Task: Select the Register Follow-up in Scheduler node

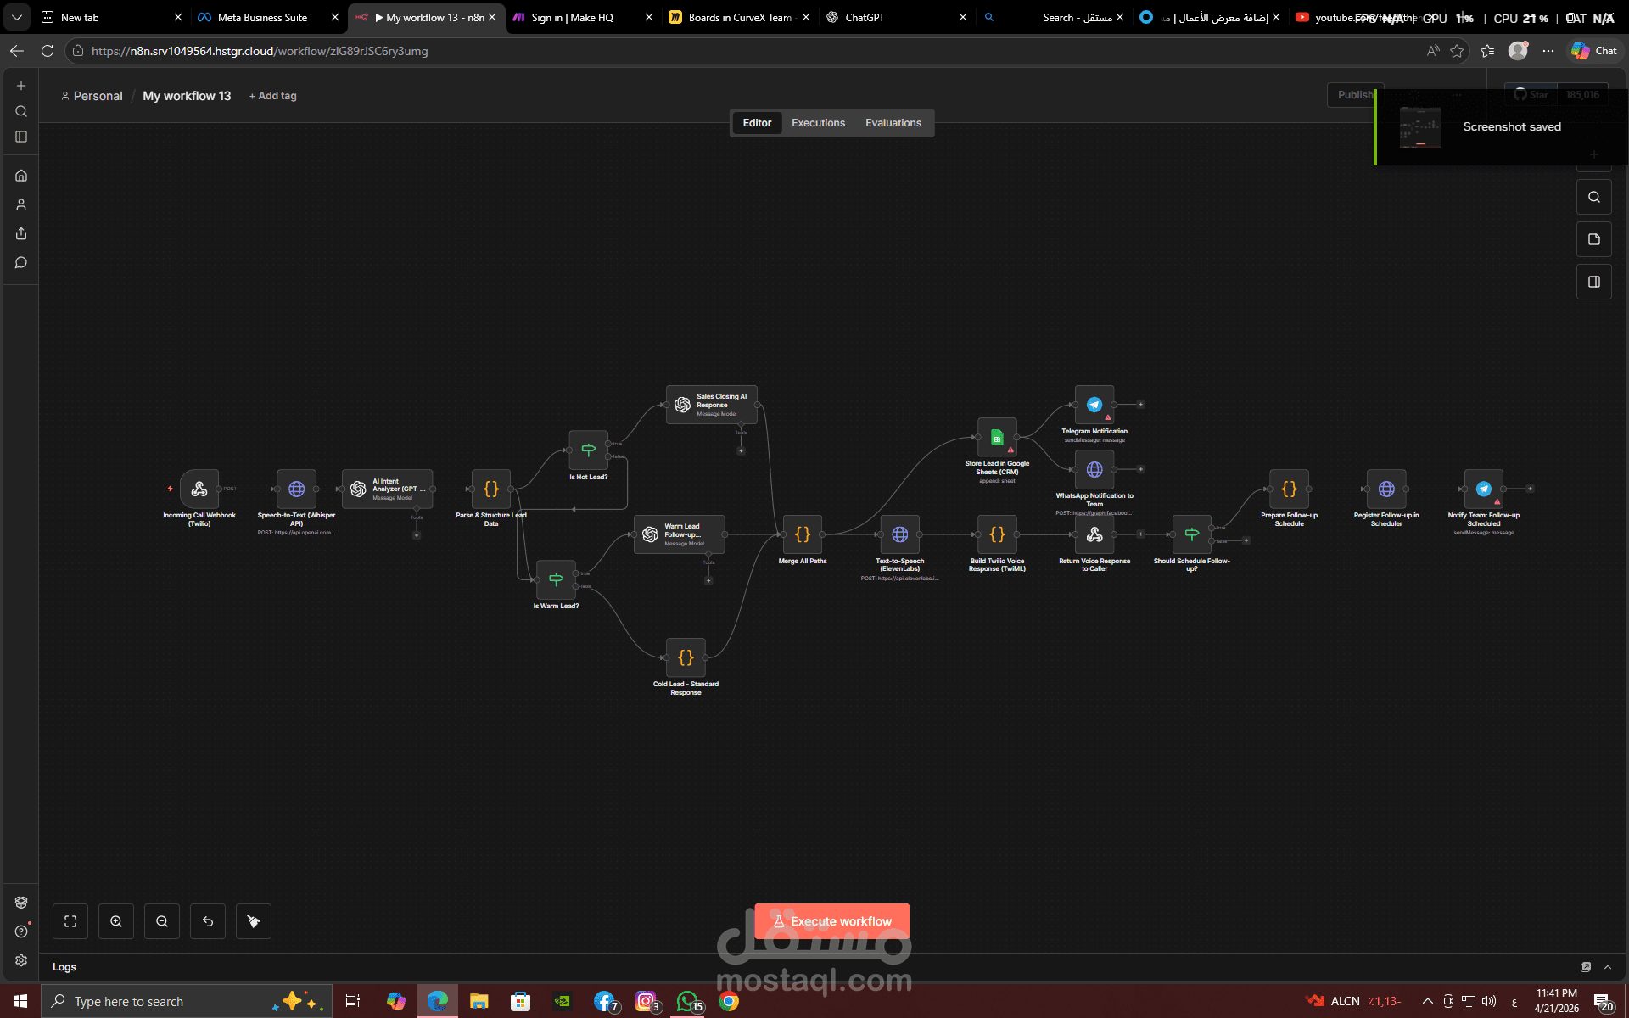Action: tap(1386, 489)
